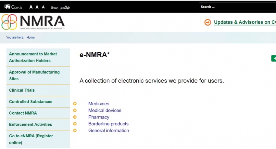Open the Controlled Substances sidebar item
This screenshot has height=149, width=276.
pos(38,102)
